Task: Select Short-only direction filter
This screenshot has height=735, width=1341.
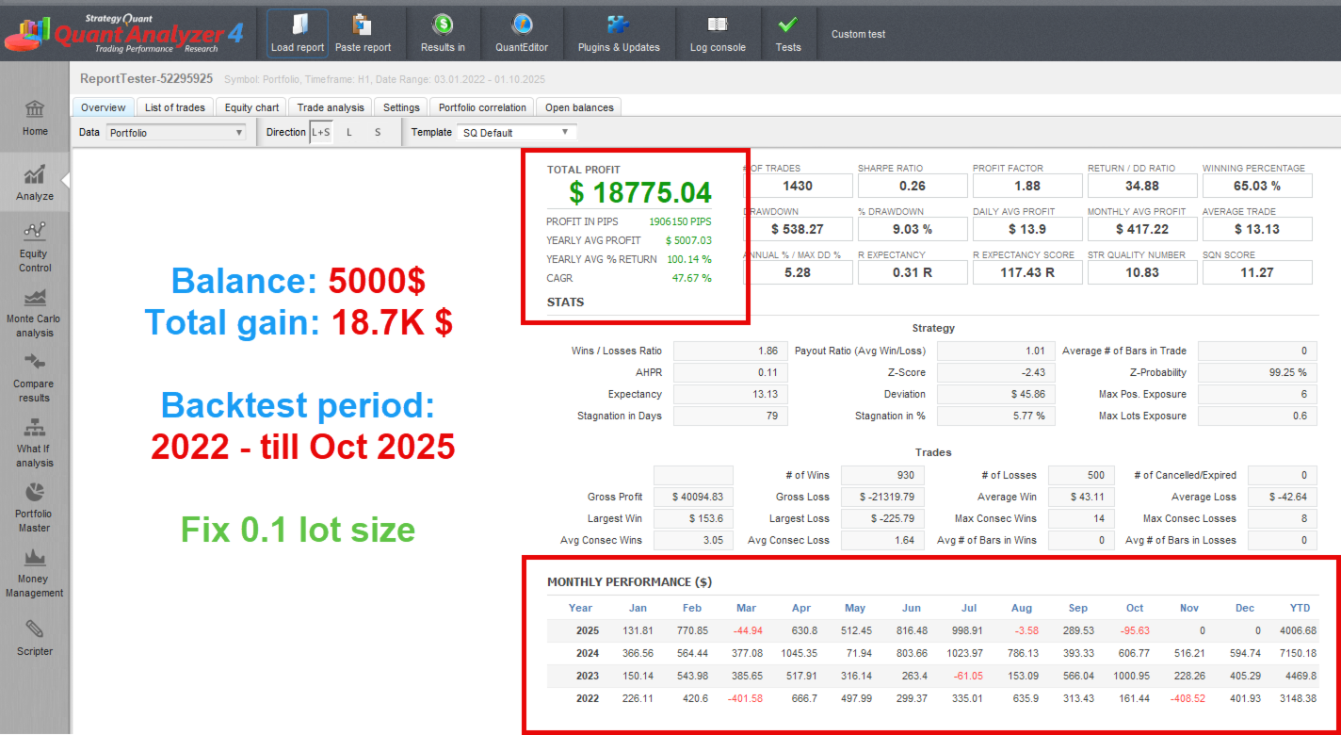Action: tap(377, 132)
